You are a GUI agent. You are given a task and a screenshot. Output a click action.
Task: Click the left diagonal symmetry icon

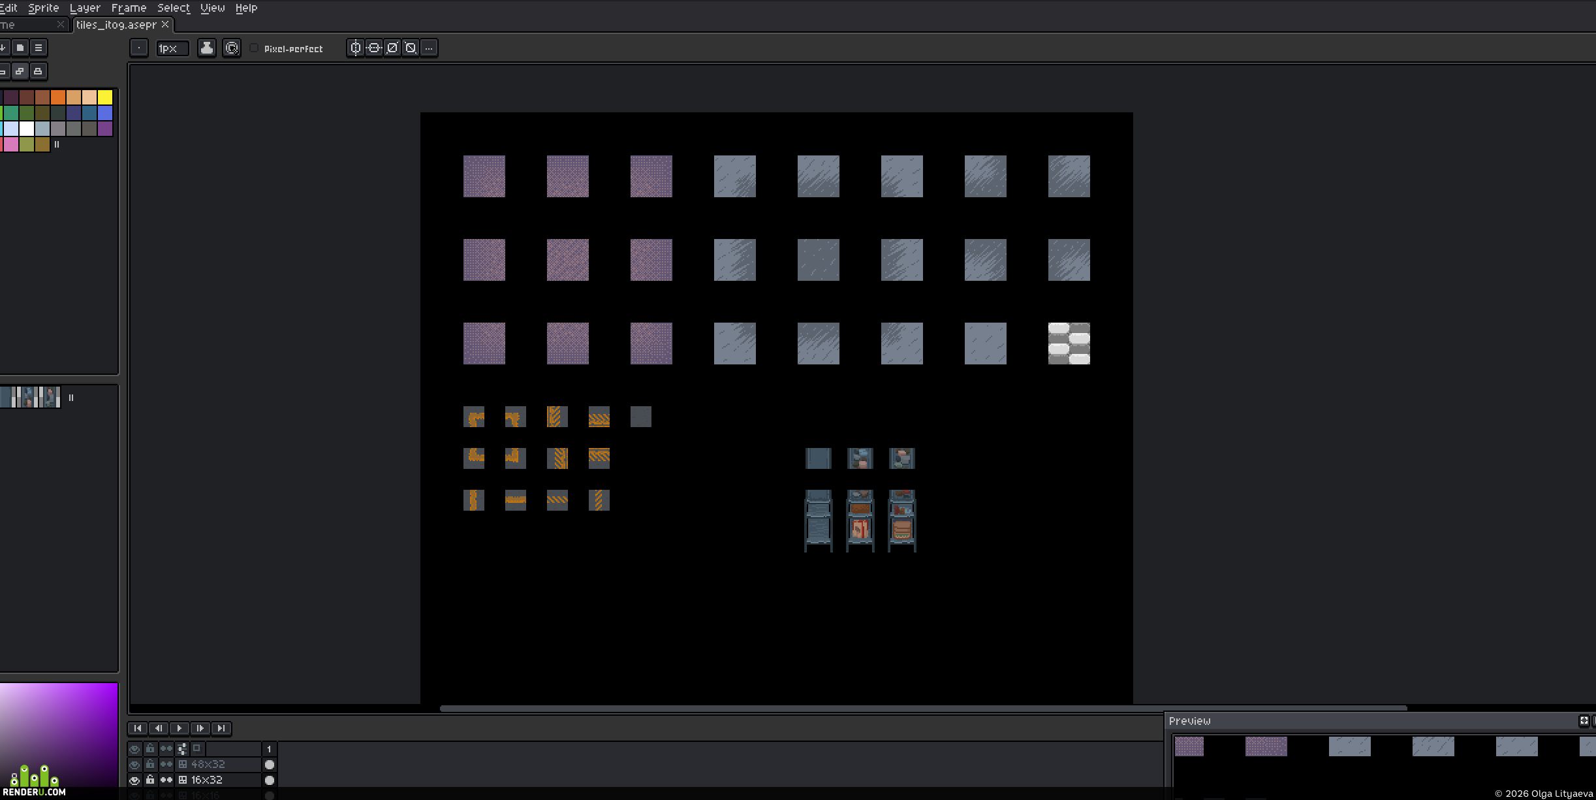point(410,48)
